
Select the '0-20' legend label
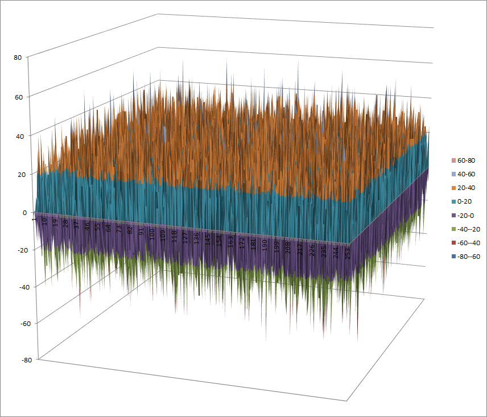click(465, 201)
